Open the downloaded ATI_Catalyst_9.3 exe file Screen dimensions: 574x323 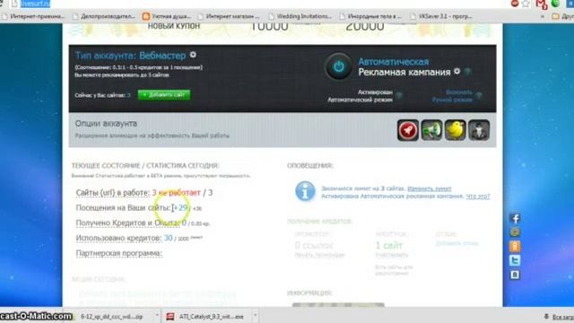206,317
